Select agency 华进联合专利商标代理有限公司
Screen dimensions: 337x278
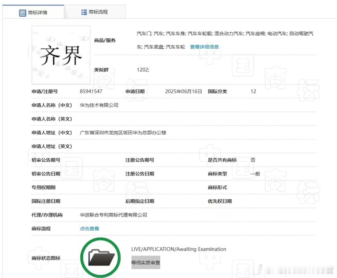point(113,215)
